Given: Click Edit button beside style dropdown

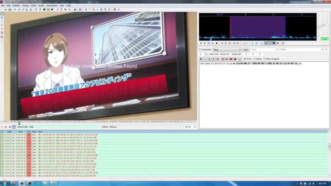Looking at the screenshot, I should (x=246, y=49).
